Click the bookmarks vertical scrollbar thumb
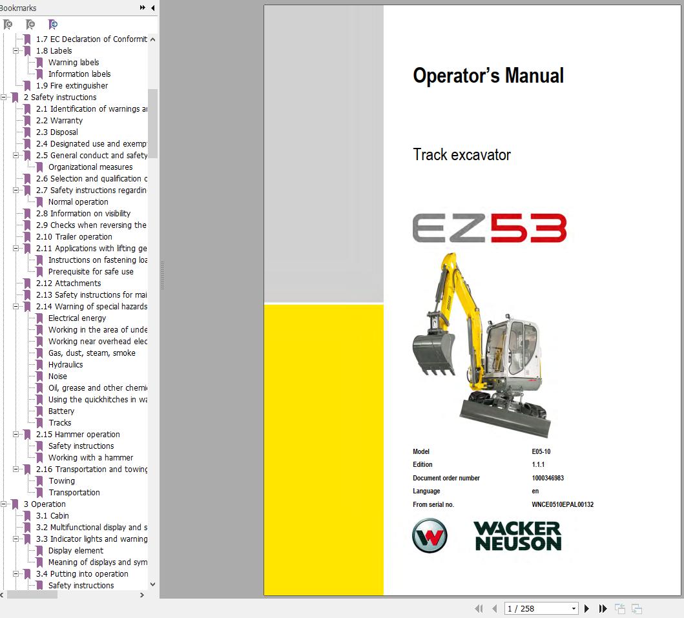 152,123
